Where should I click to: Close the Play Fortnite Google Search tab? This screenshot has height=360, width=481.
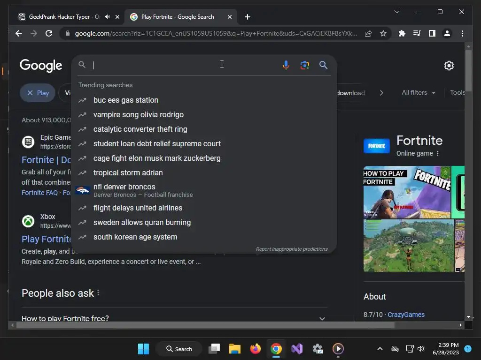229,17
